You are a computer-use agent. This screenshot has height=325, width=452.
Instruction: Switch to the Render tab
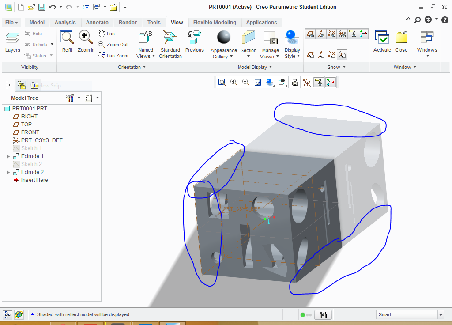(x=128, y=23)
